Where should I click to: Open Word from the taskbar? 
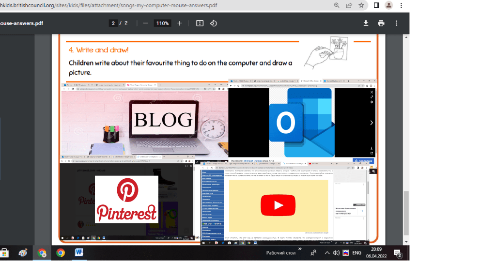(79, 253)
